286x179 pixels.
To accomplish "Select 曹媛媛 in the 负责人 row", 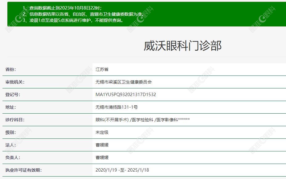I will (102, 158).
